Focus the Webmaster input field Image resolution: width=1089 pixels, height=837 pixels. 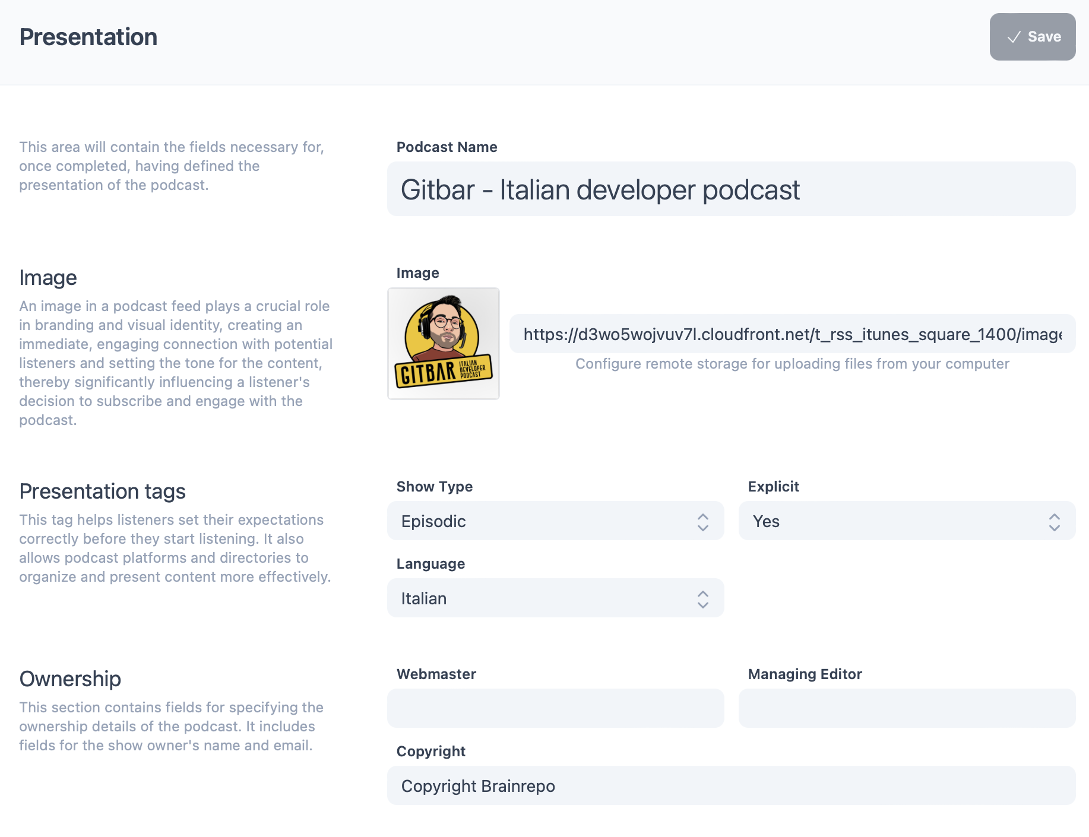[555, 708]
